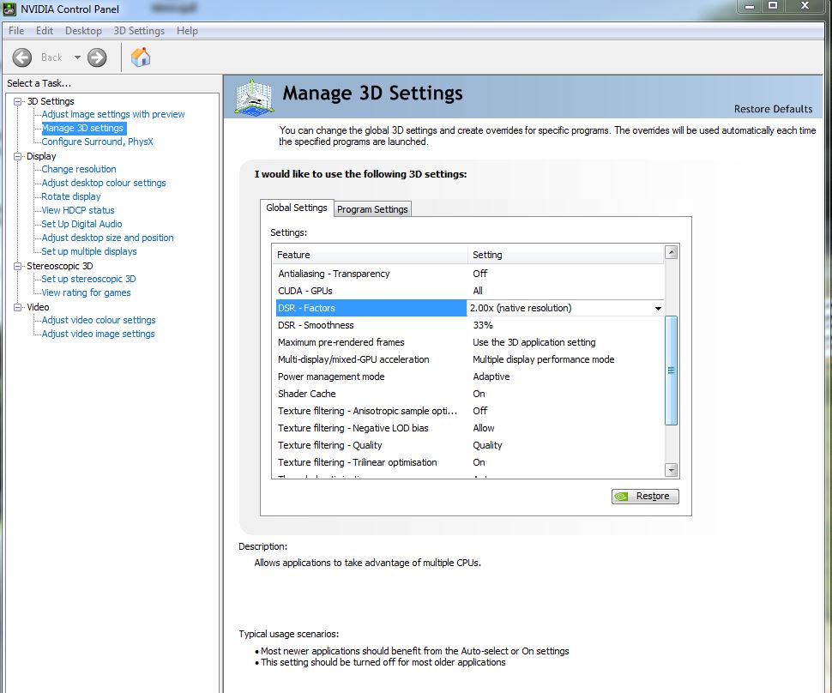832x693 pixels.
Task: Click the Video tree label
Action: 38,307
